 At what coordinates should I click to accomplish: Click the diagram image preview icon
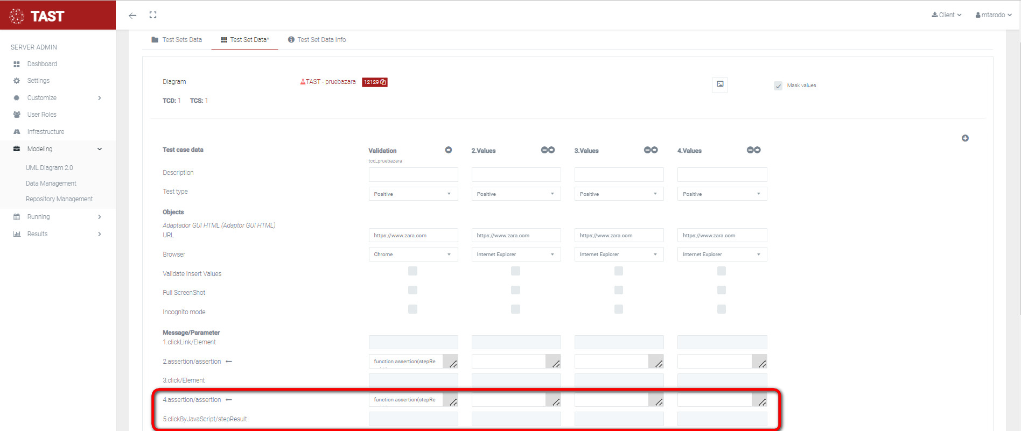click(720, 84)
